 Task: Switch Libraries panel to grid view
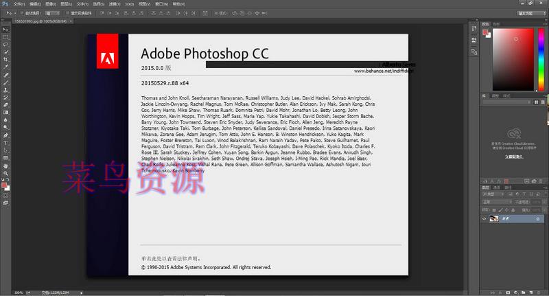click(537, 102)
